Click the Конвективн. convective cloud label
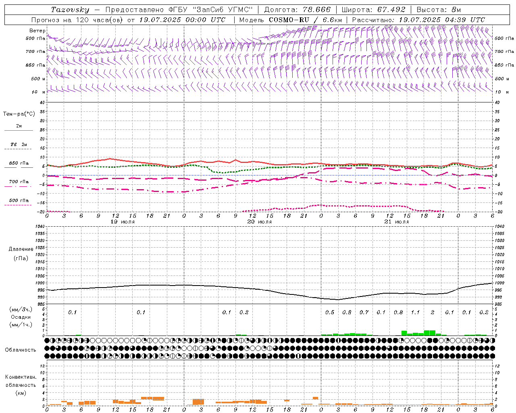This screenshot has width=516, height=413. 21,377
